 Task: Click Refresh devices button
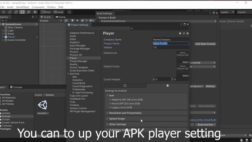(x=210, y=86)
